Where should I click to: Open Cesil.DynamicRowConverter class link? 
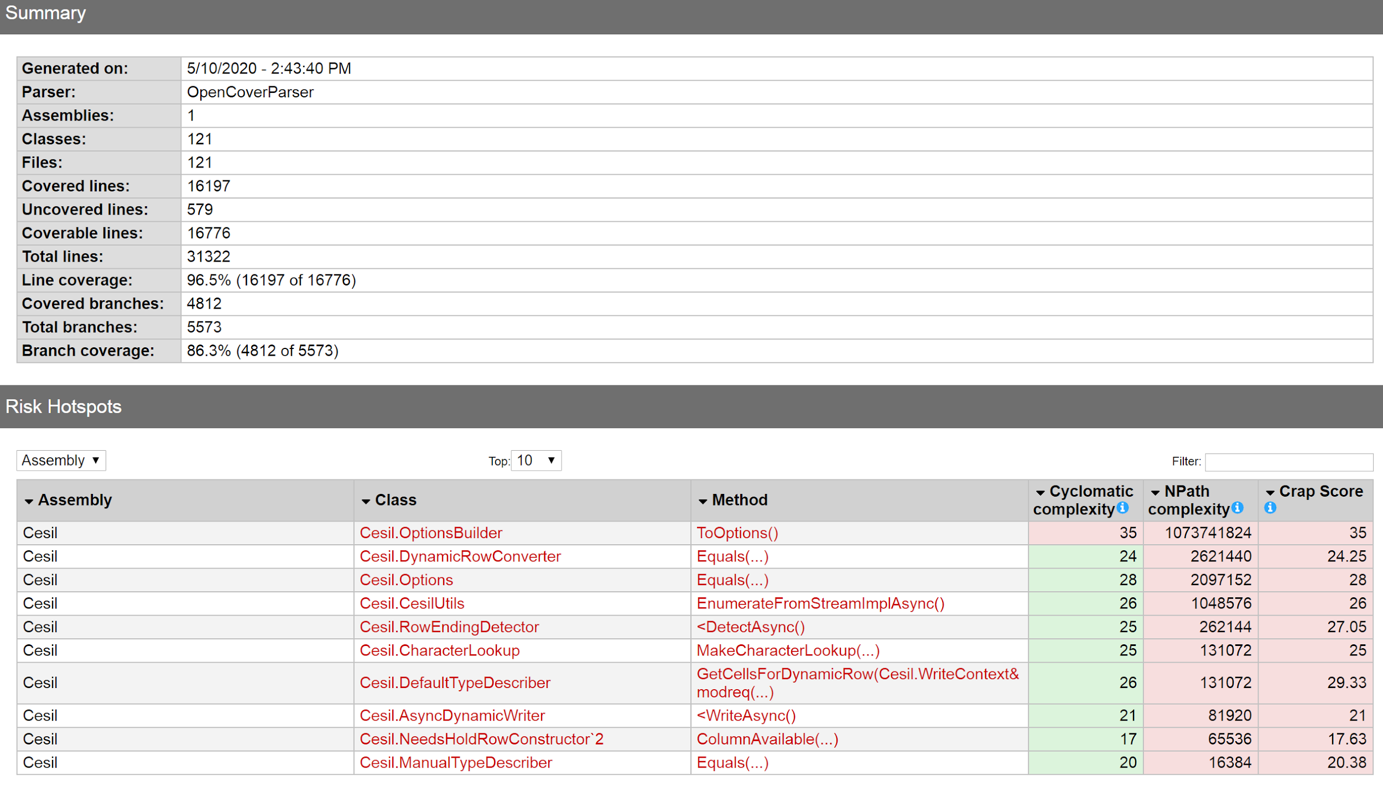point(460,556)
